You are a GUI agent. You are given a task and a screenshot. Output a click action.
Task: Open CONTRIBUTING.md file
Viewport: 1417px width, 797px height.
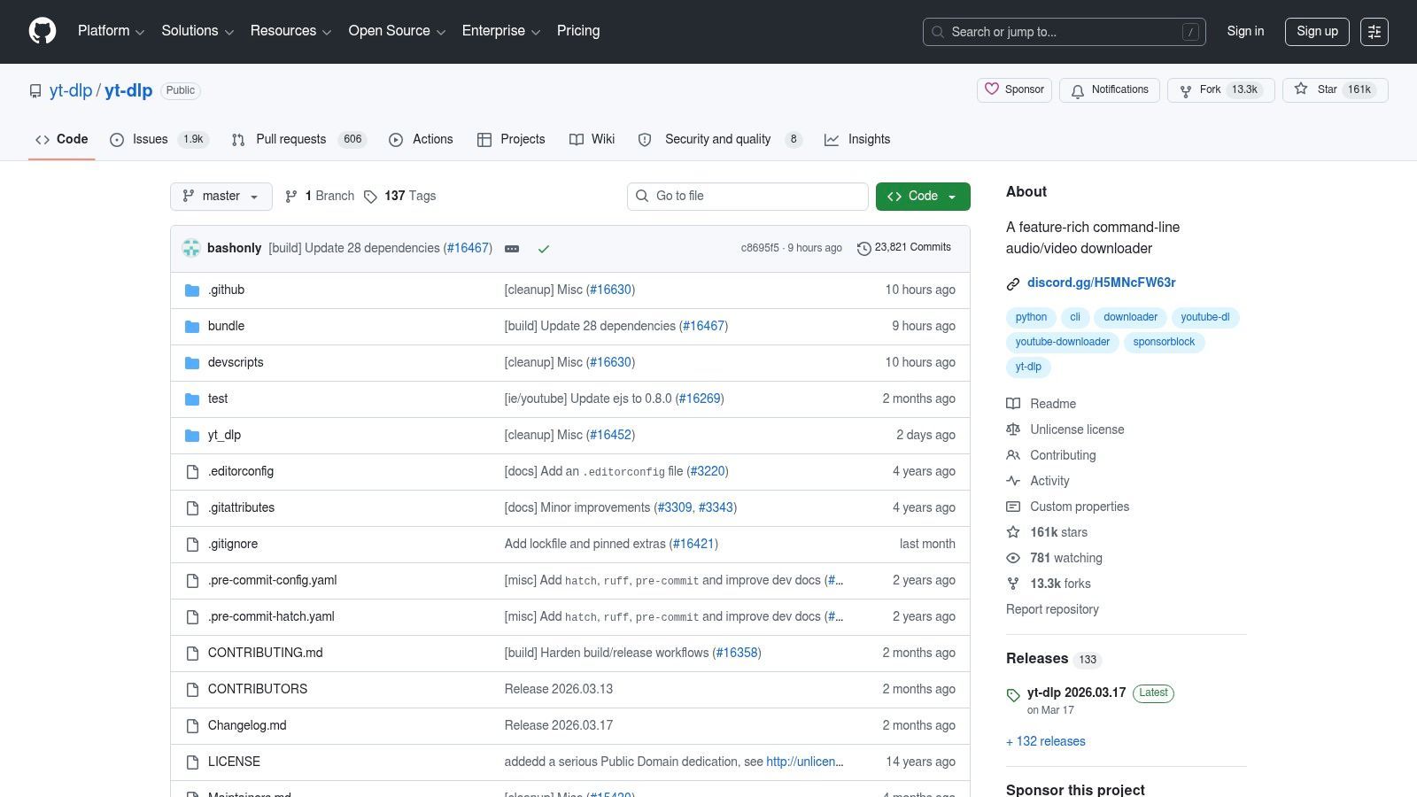(x=266, y=653)
